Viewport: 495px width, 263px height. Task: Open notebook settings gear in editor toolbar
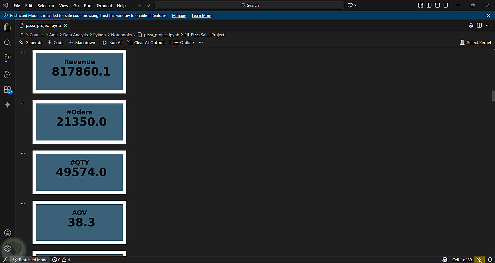(471, 25)
